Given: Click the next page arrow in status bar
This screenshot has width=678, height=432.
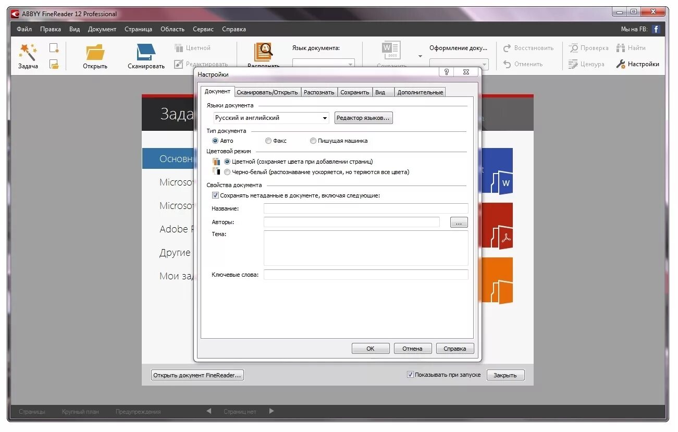Looking at the screenshot, I should (271, 411).
